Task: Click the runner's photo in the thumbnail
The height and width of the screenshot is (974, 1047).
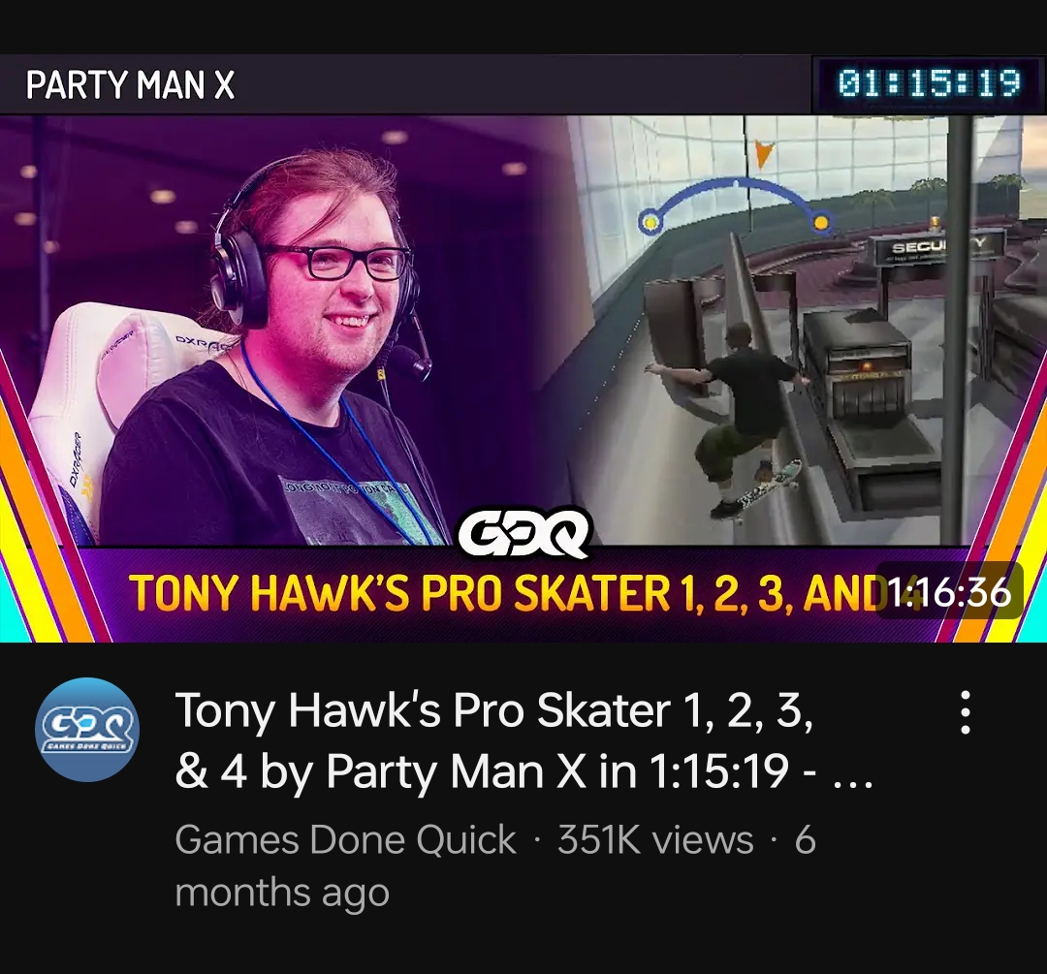Action: click(280, 330)
